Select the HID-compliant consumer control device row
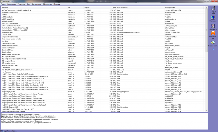The height and width of the screenshot is (132, 218). (103, 59)
